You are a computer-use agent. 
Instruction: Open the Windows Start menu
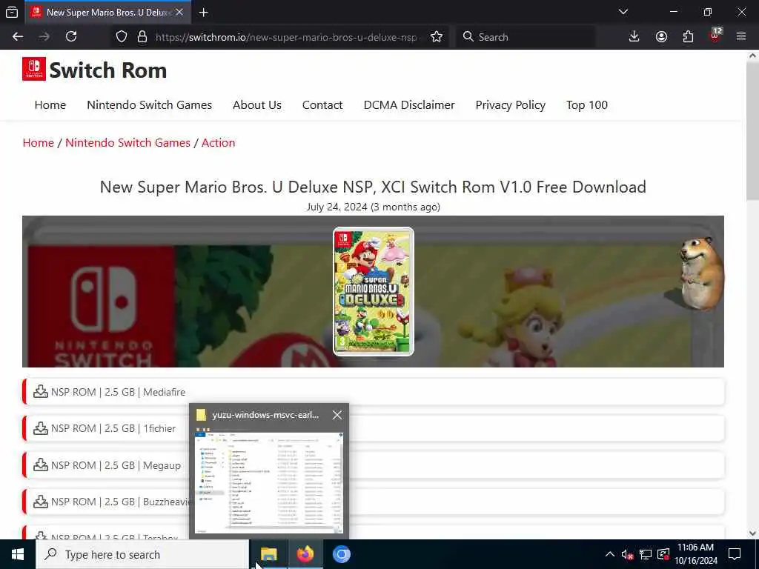pyautogui.click(x=18, y=554)
